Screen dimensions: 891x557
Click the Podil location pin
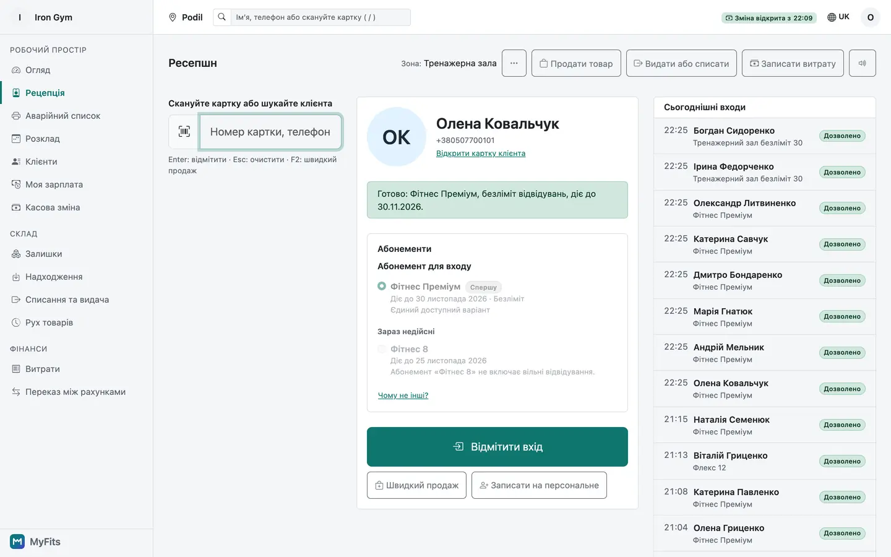click(x=173, y=17)
